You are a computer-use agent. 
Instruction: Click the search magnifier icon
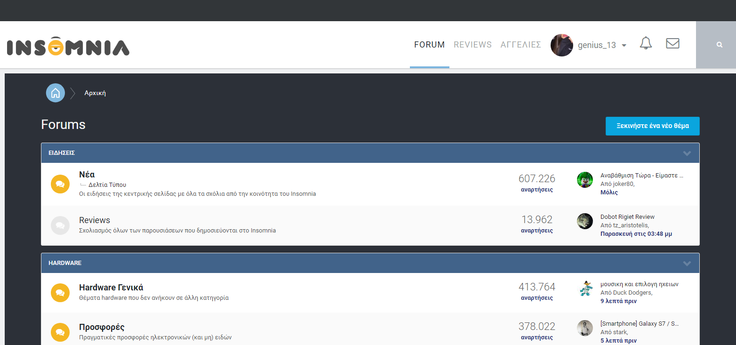pyautogui.click(x=720, y=45)
